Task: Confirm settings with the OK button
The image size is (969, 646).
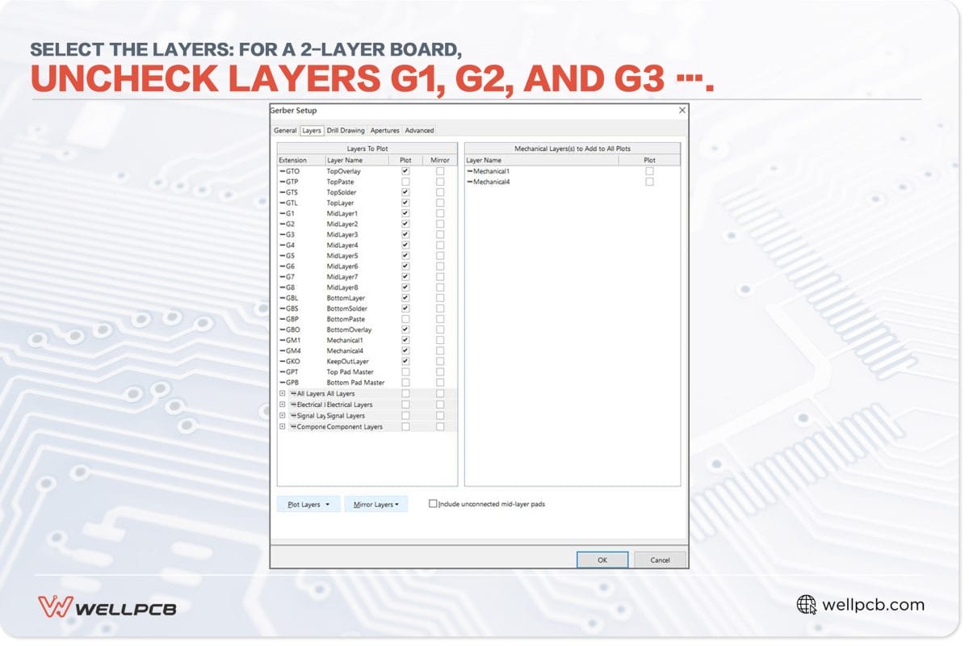Action: click(602, 560)
